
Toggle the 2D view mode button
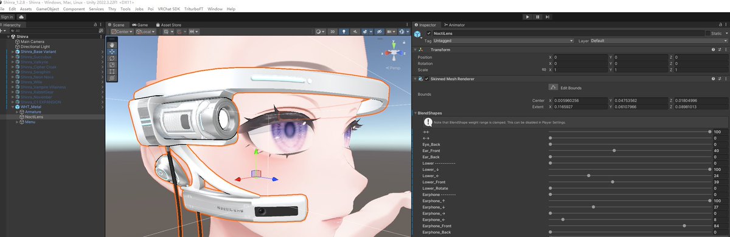(x=333, y=31)
